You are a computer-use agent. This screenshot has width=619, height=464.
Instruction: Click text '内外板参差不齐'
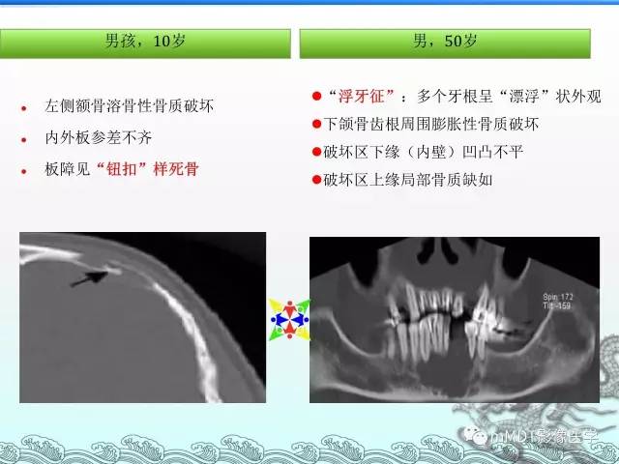click(x=99, y=137)
